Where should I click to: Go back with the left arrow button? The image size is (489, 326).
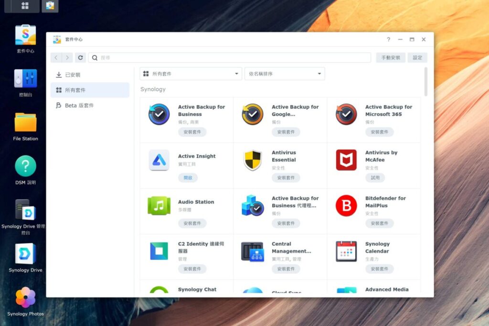[x=56, y=58]
